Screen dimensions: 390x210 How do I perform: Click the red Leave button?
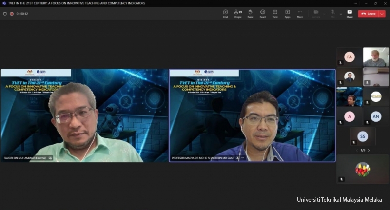coord(369,14)
